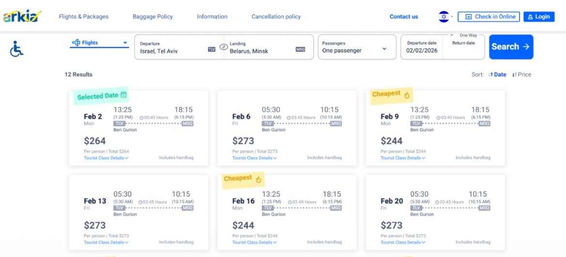Click the Israel flag language icon
This screenshot has height=257, width=566.
pos(444,17)
